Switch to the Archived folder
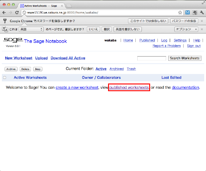 (x=117, y=69)
